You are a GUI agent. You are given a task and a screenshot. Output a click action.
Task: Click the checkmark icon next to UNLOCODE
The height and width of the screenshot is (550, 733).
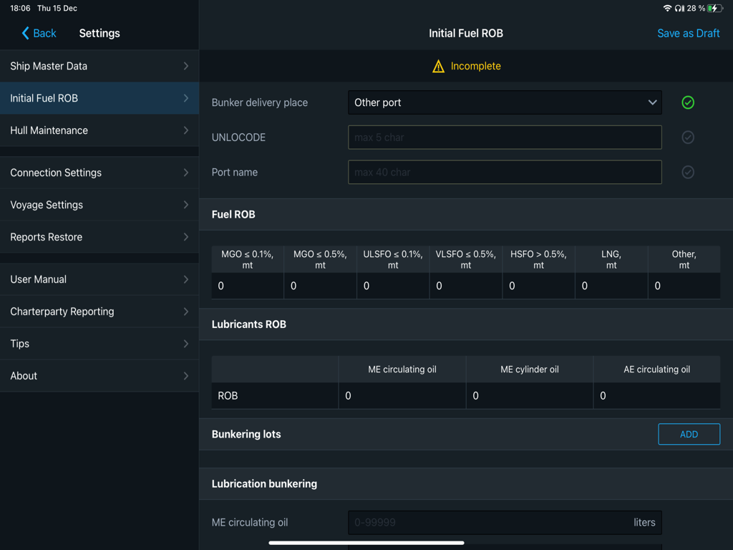pos(687,137)
